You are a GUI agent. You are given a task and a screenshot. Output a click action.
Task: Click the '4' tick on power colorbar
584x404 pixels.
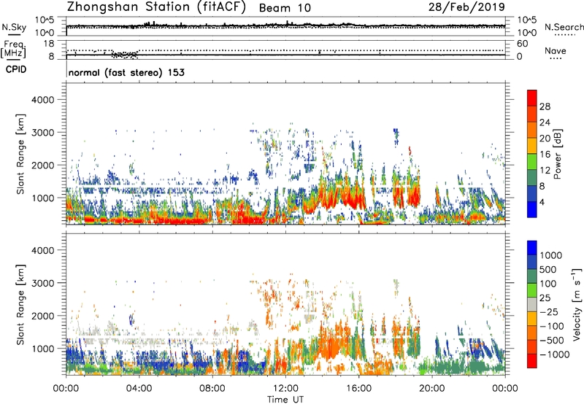[x=542, y=202]
